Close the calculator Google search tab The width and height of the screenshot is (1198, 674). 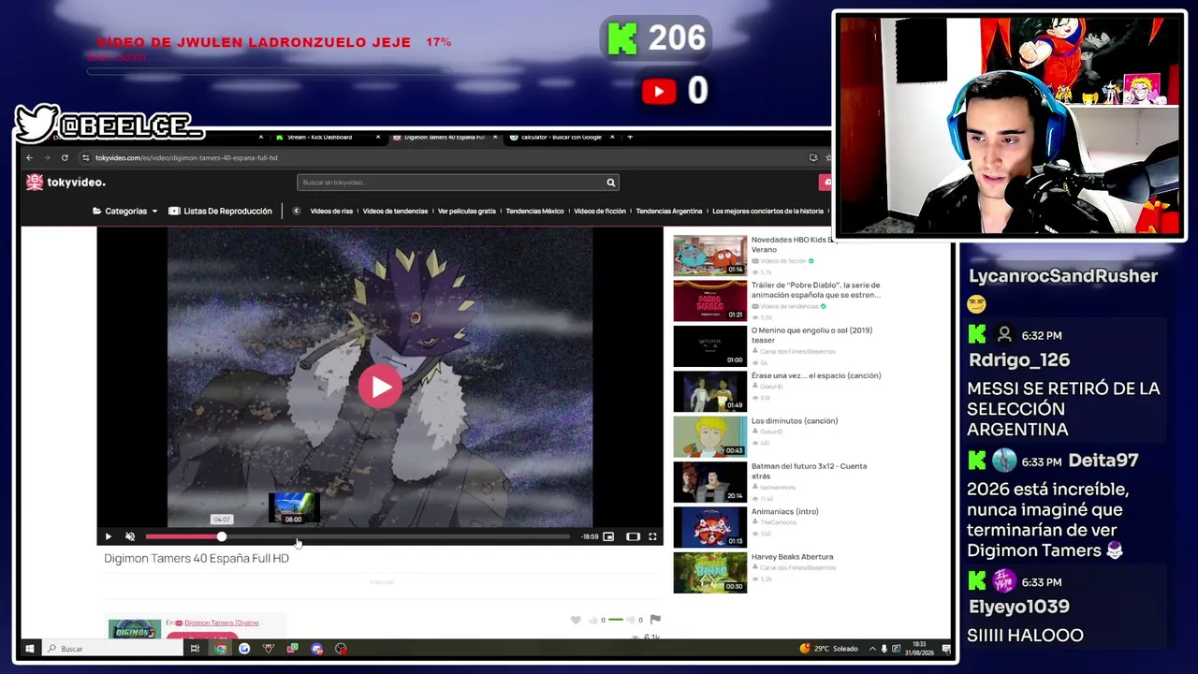(612, 138)
